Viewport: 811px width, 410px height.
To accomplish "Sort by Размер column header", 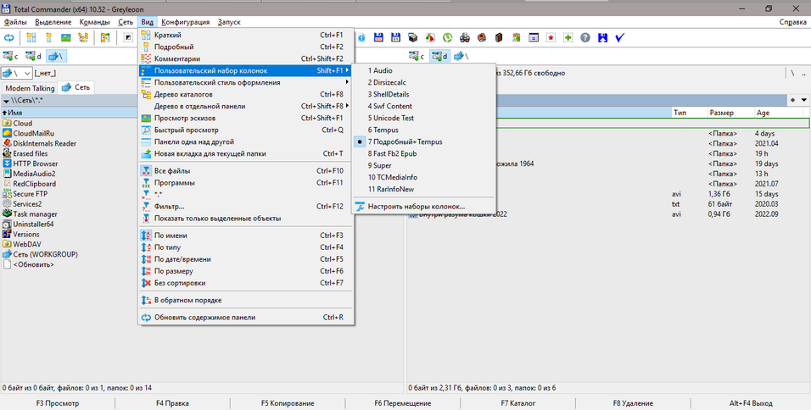I will click(730, 112).
